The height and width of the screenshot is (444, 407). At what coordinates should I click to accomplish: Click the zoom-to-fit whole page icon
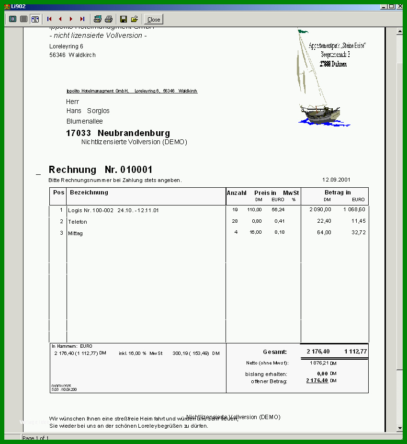[x=13, y=19]
